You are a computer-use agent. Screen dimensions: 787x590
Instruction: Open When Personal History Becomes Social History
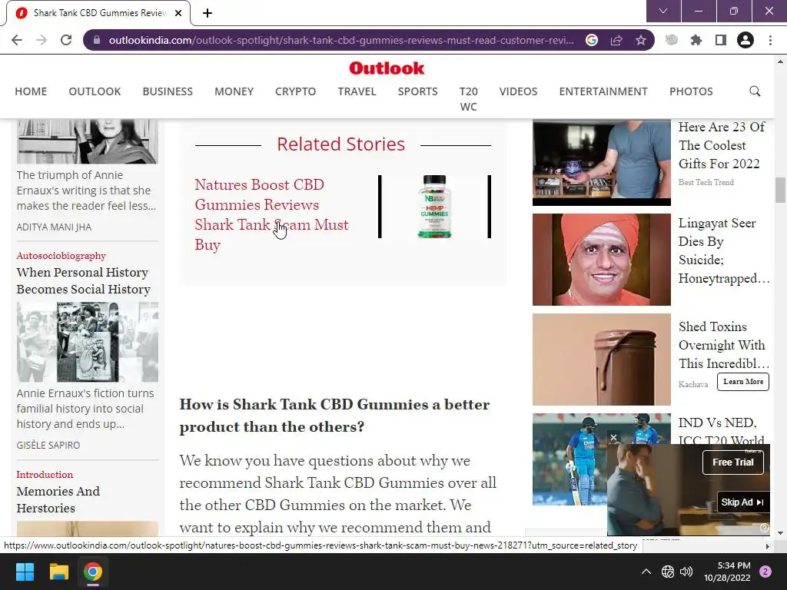click(83, 281)
